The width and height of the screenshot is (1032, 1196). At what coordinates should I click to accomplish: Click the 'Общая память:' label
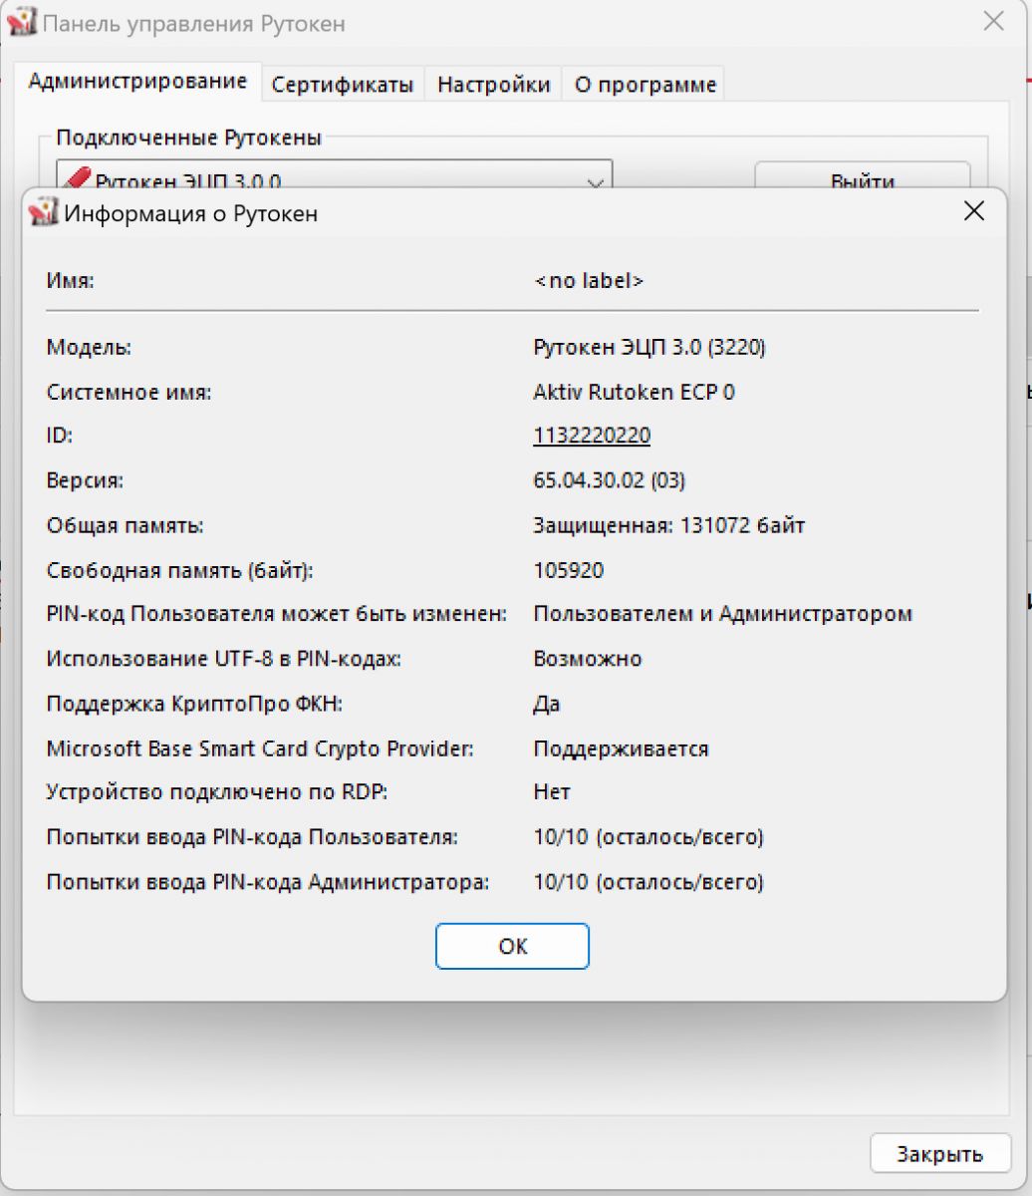[126, 525]
